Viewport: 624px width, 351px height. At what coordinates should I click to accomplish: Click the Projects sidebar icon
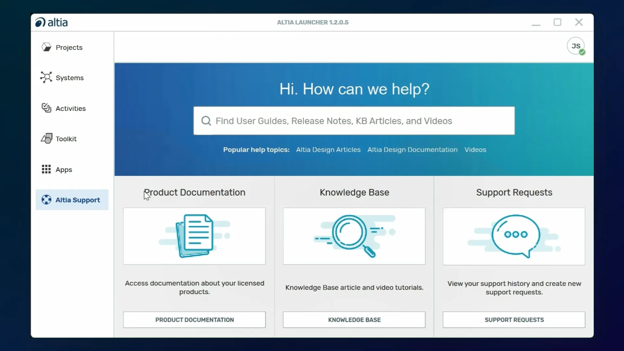pos(46,47)
